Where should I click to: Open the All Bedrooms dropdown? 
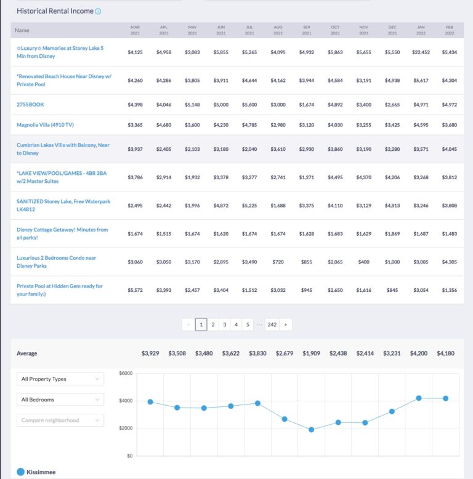tap(60, 400)
